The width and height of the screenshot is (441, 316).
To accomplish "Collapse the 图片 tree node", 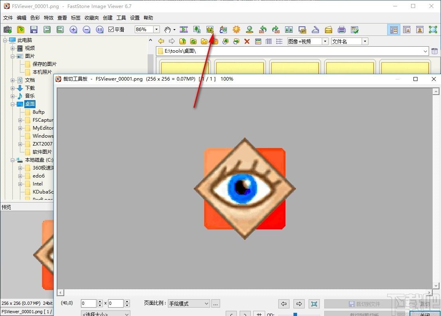I will coord(12,56).
